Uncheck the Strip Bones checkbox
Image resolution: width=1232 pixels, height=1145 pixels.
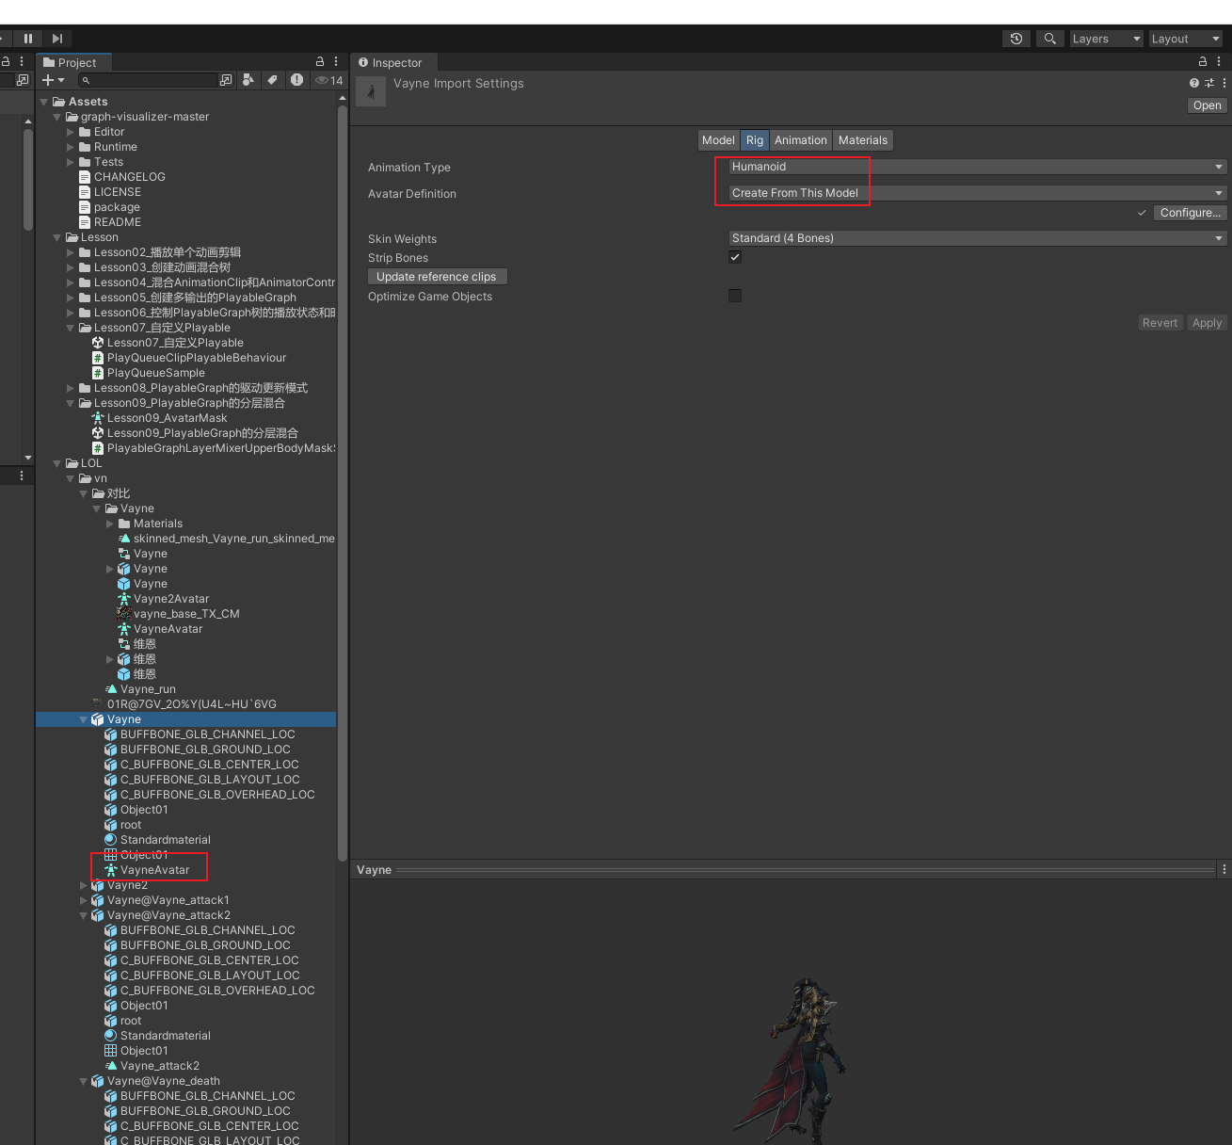point(735,257)
